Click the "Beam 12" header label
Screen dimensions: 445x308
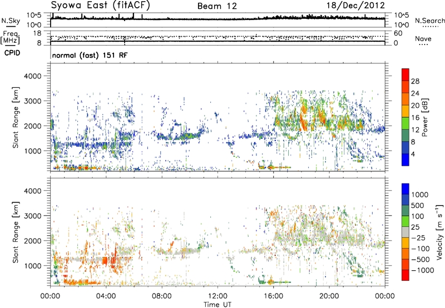pos(217,6)
